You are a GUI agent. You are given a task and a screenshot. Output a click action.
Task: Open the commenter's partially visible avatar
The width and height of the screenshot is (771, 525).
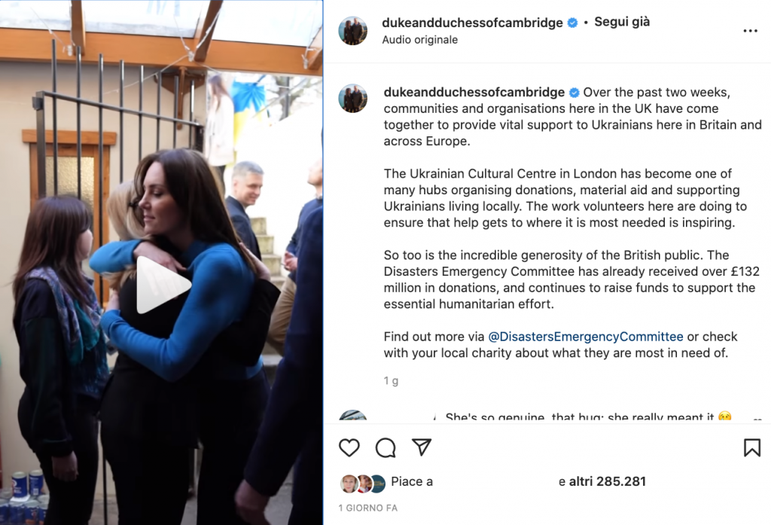click(353, 415)
